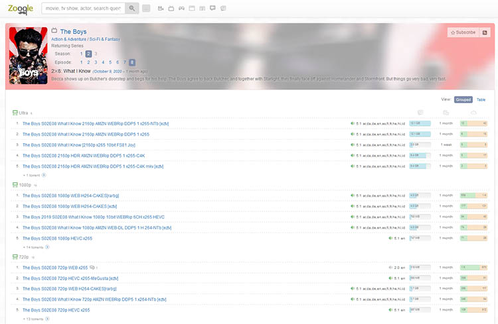Viewport: 498px width, 324px height.
Task: Click the 720p group heading
Action: click(24, 257)
